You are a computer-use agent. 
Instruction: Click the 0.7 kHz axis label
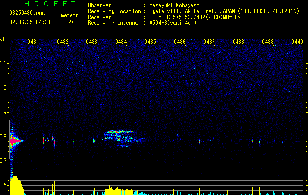tap(4, 161)
